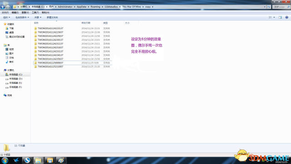
Task: Select folder TWOM20141125000637
Action: 50,63
